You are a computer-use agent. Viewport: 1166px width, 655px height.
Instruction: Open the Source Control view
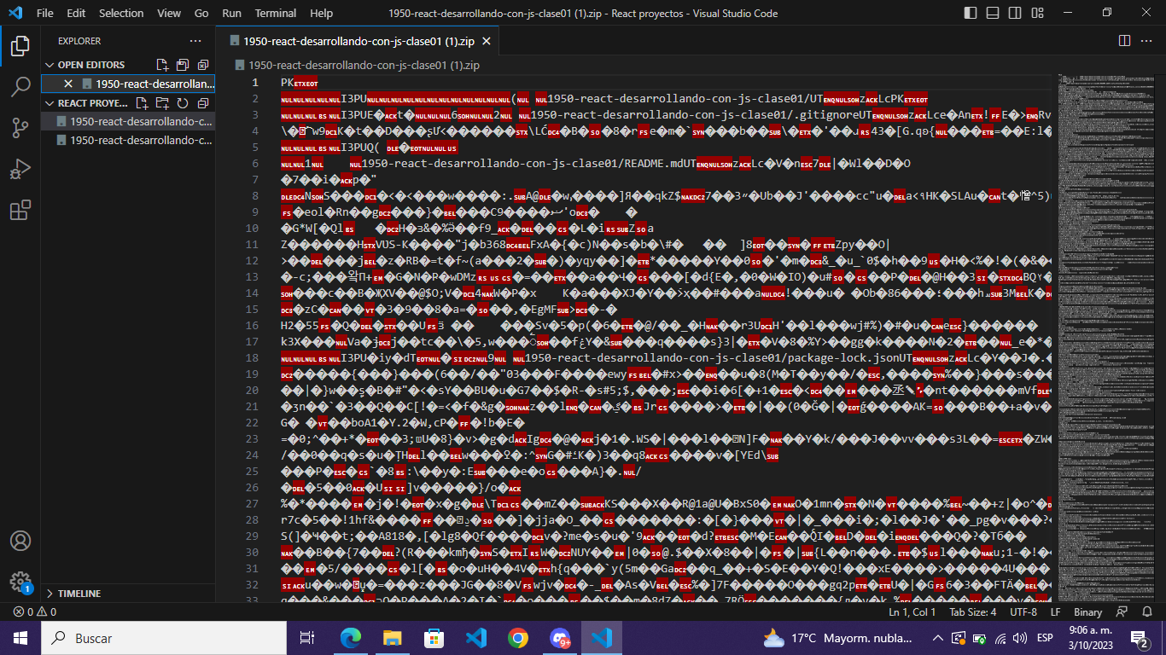[20, 128]
